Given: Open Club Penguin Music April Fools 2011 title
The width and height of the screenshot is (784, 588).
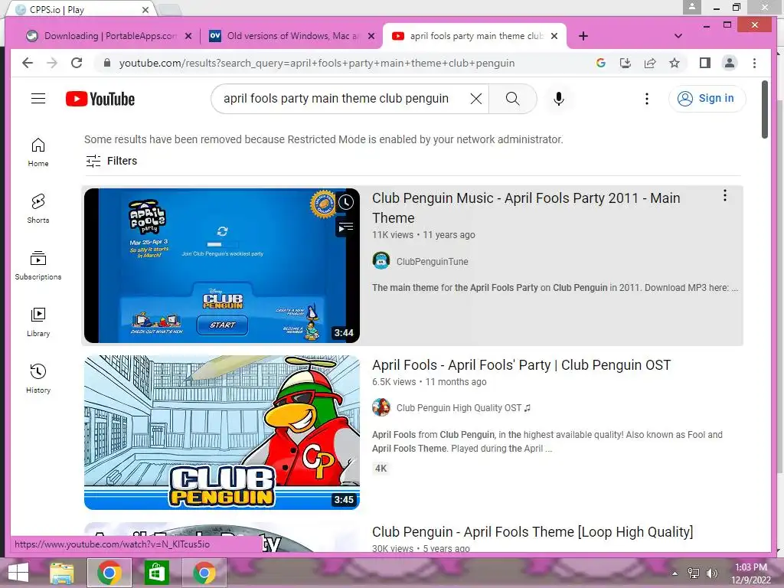Looking at the screenshot, I should 526,208.
